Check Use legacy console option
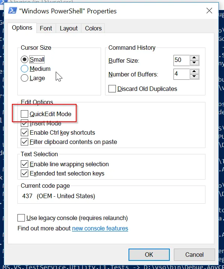The width and height of the screenshot is (224, 269). click(21, 218)
